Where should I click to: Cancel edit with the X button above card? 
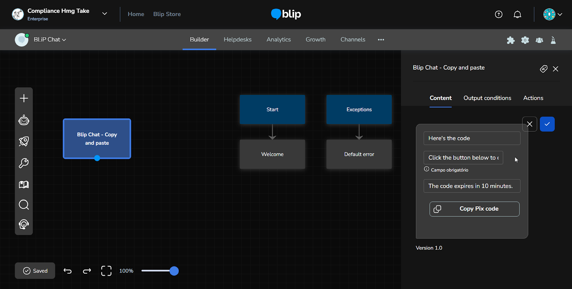pos(529,124)
